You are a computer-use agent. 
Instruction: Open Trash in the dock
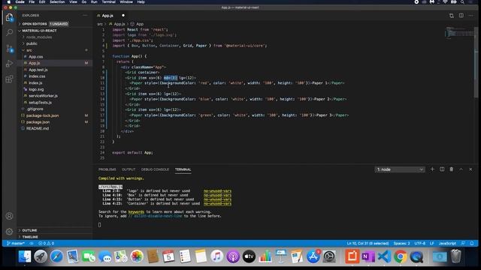click(456, 256)
